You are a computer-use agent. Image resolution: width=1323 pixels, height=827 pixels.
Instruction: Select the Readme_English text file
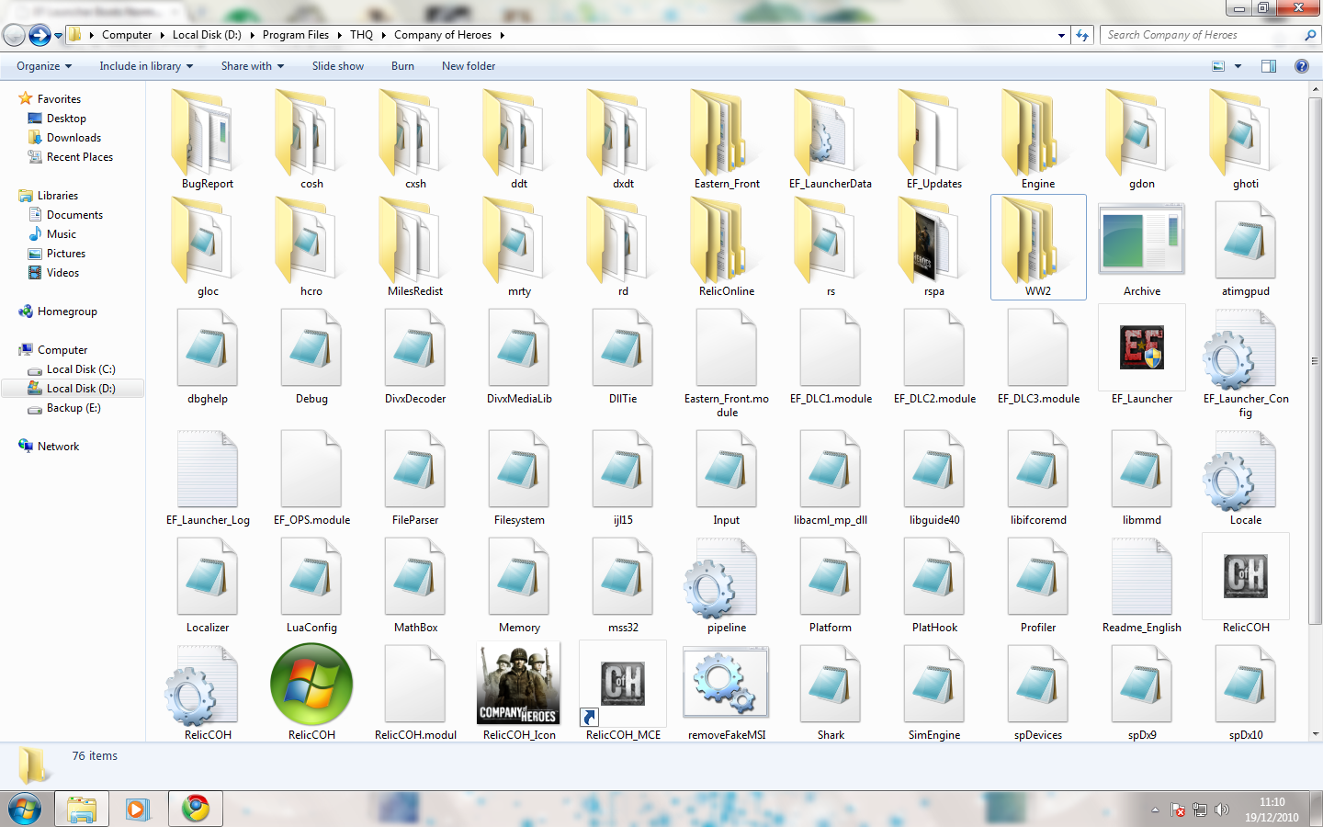[1142, 583]
